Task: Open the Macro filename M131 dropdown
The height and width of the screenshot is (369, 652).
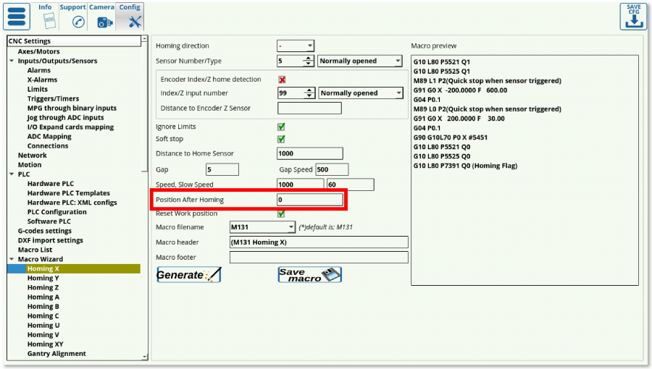Action: coord(262,227)
